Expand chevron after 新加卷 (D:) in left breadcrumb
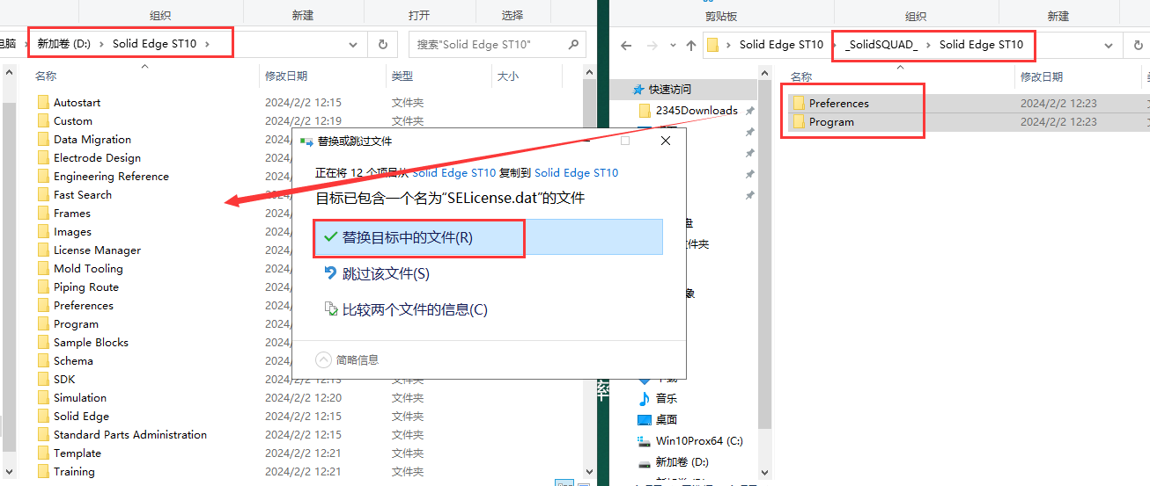Screen dimensions: 1150x486 point(101,44)
